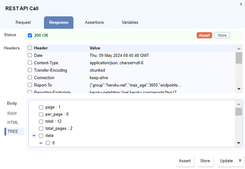Collapse the data tree node
This screenshot has height=169, width=245.
click(x=33, y=136)
